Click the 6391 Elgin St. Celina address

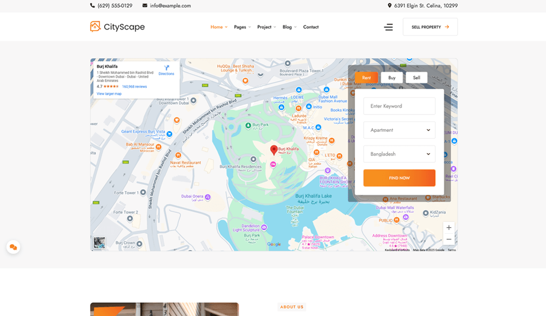click(x=426, y=5)
